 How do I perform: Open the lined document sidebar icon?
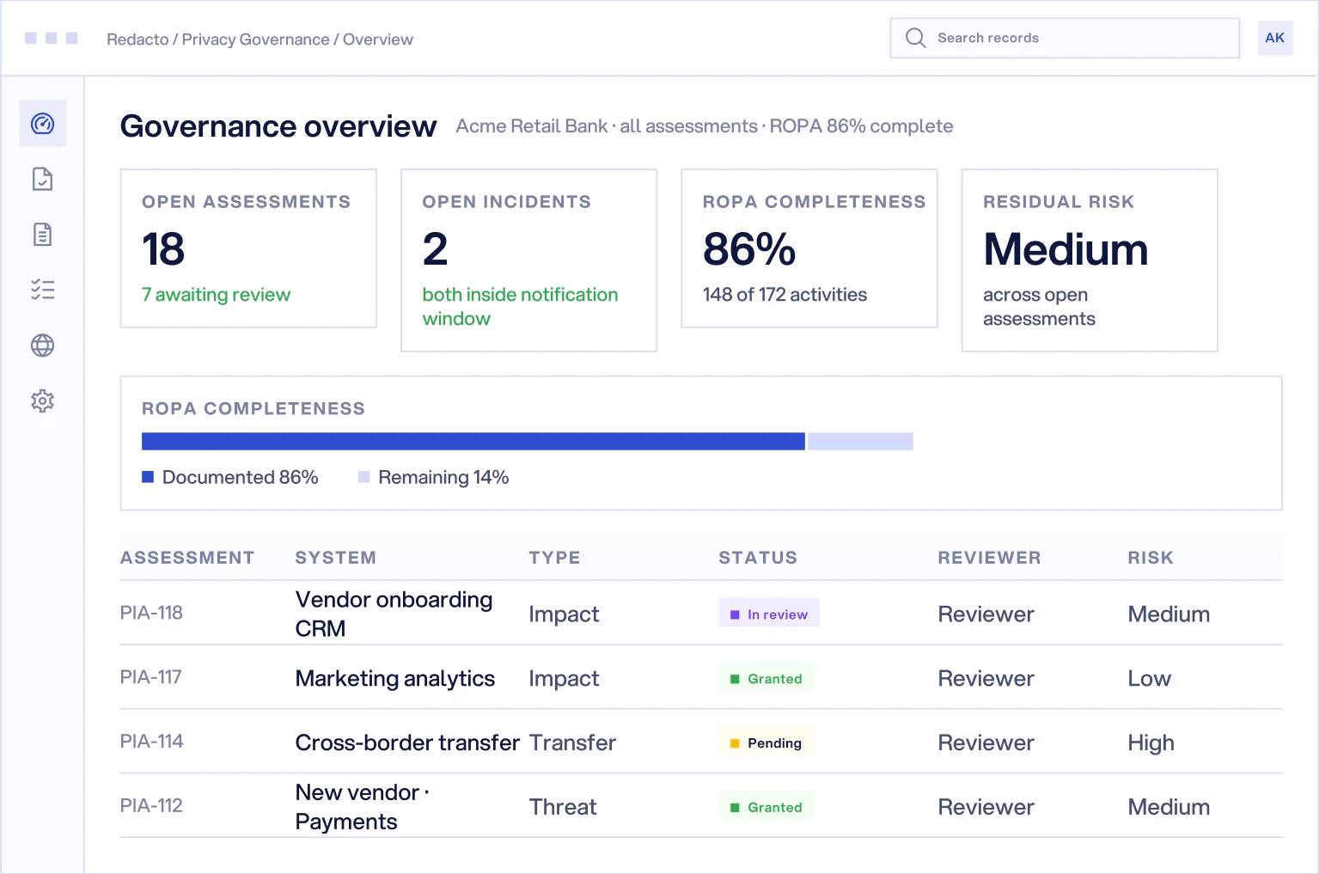pyautogui.click(x=42, y=235)
